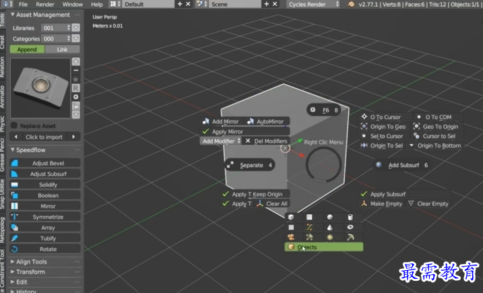
Task: Enable the Replace Asset checkbox
Action: point(14,125)
